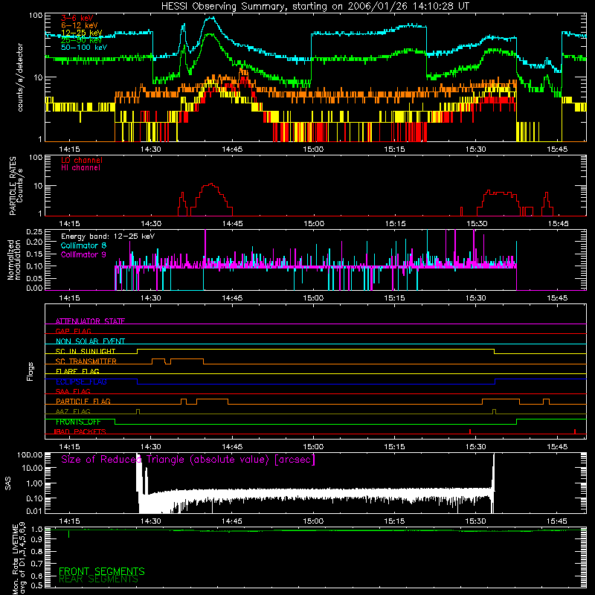Click the HESSI Observing Summary title text
This screenshot has height=595, width=595.
point(315,7)
